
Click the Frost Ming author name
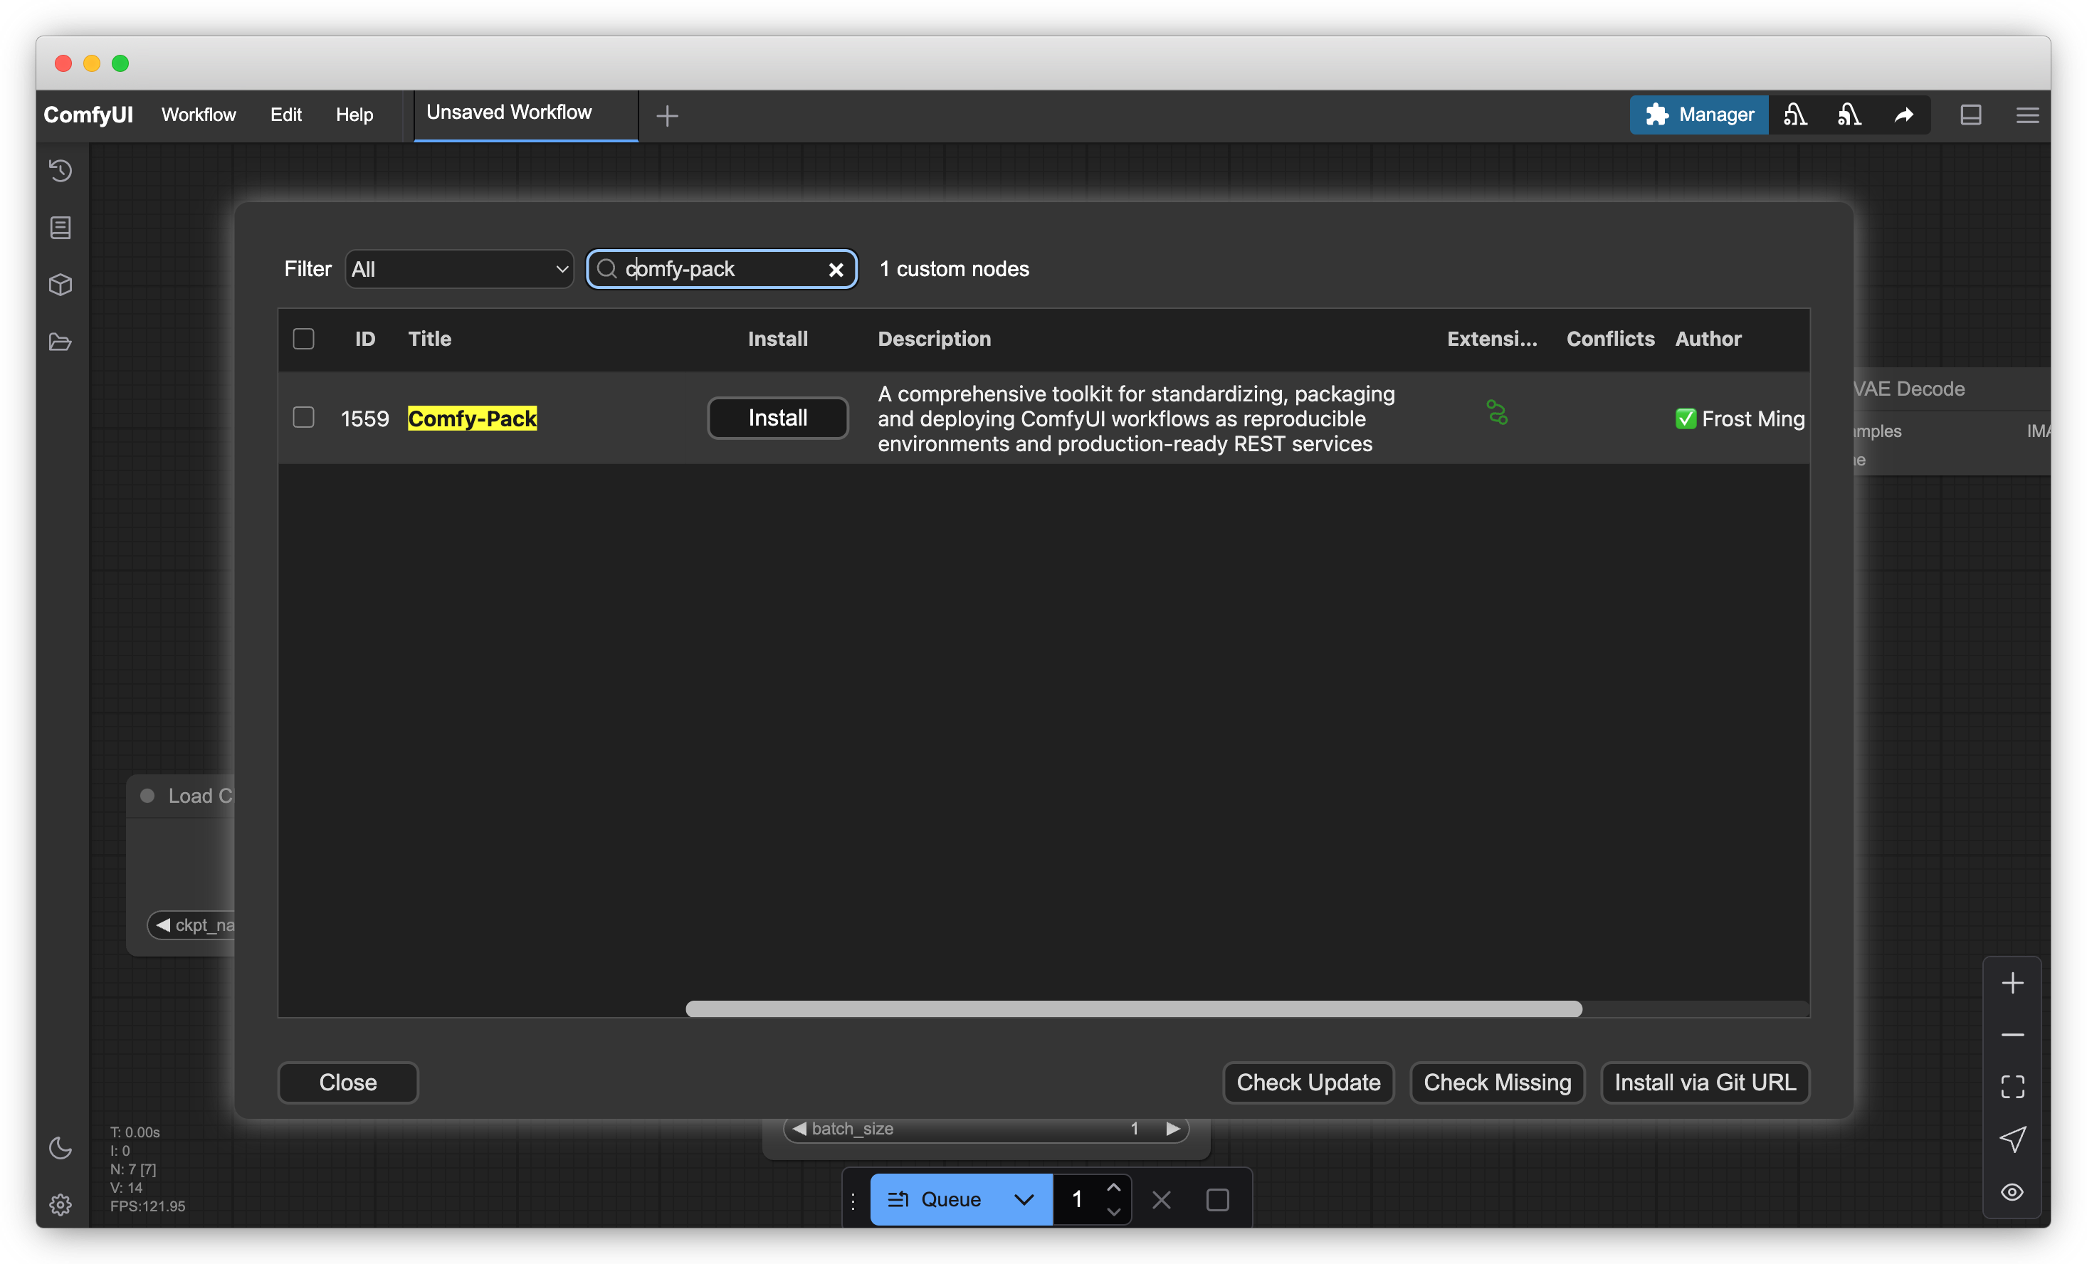1753,418
